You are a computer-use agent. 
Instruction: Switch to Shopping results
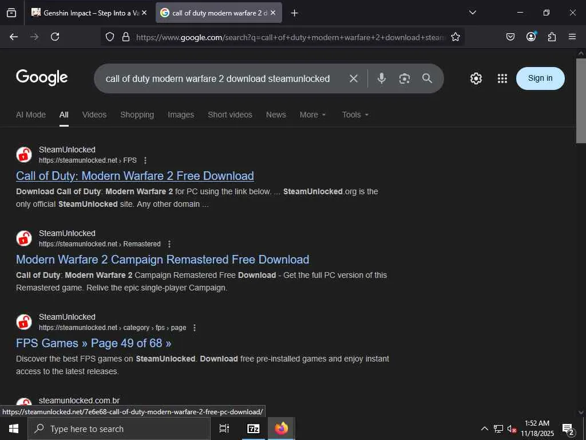coord(137,115)
